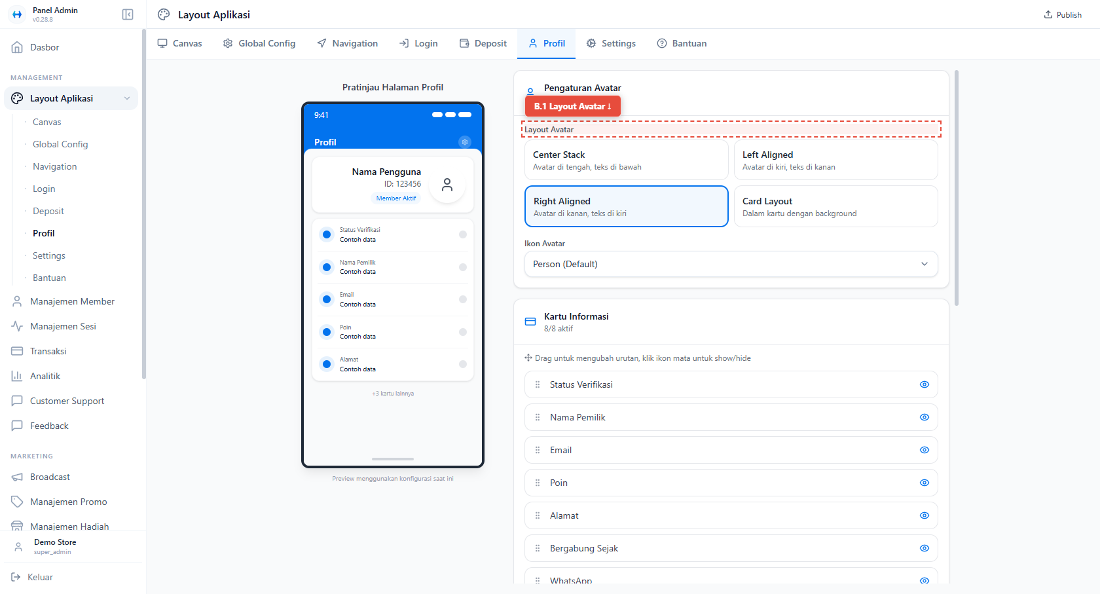This screenshot has height=594, width=1100.
Task: Click the Transaksi card icon
Action: click(x=17, y=351)
